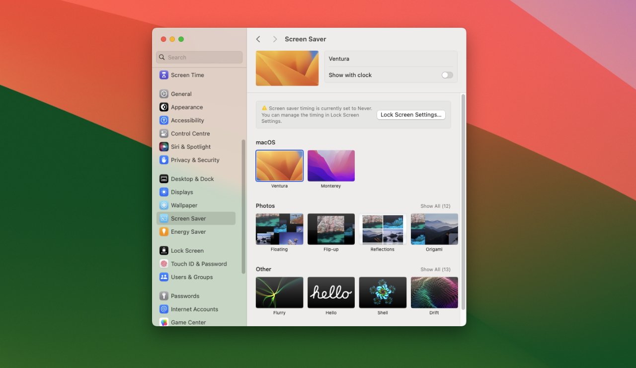636x368 pixels.
Task: Click the Search input field
Action: (199, 57)
